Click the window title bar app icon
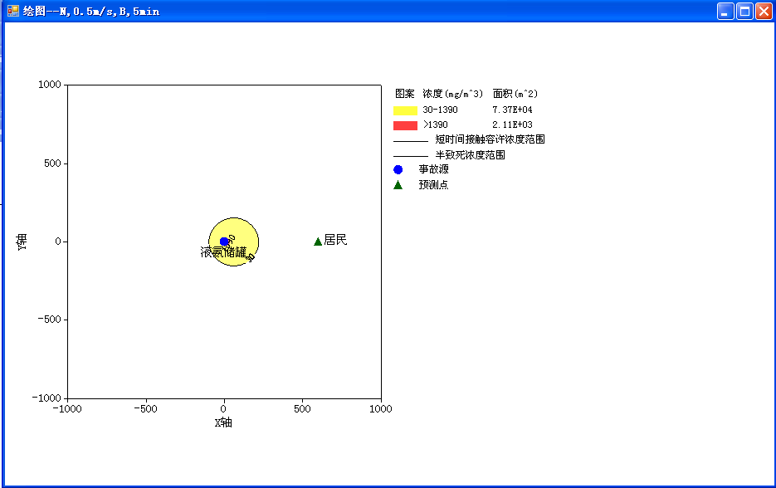The width and height of the screenshot is (776, 488). coord(13,11)
